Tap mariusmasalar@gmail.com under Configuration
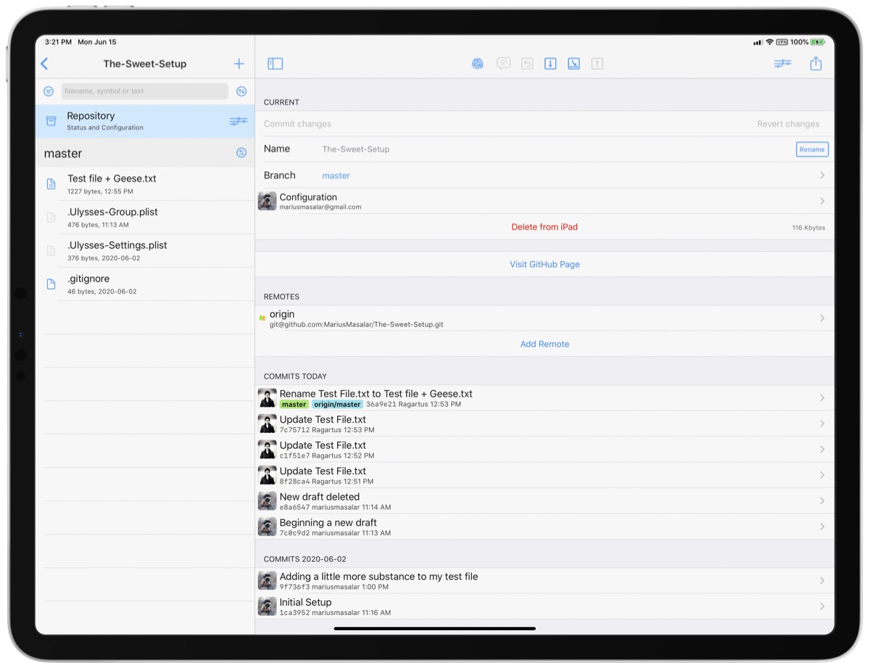The width and height of the screenshot is (870, 670). (x=320, y=207)
